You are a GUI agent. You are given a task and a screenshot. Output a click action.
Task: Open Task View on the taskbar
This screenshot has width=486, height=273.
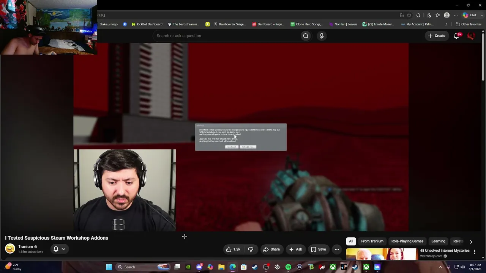pyautogui.click(x=177, y=267)
